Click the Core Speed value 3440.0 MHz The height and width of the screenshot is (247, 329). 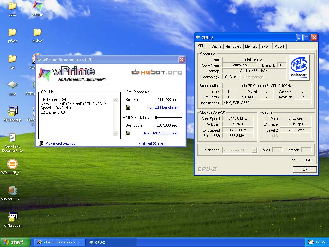click(238, 118)
